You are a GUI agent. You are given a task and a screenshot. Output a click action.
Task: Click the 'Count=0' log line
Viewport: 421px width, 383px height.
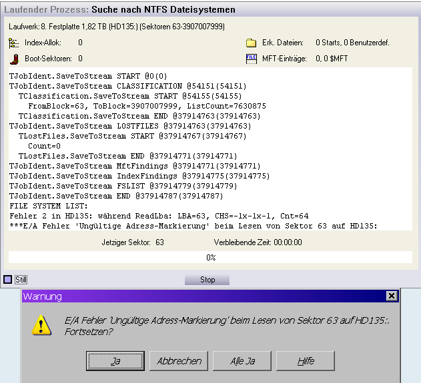point(44,146)
